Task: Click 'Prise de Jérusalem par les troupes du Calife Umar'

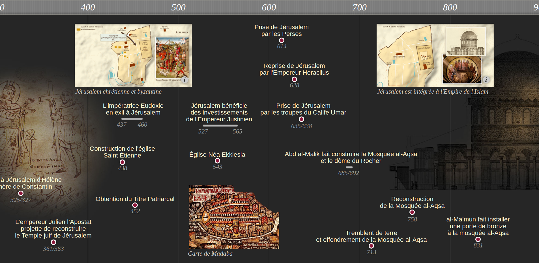Action: point(303,109)
